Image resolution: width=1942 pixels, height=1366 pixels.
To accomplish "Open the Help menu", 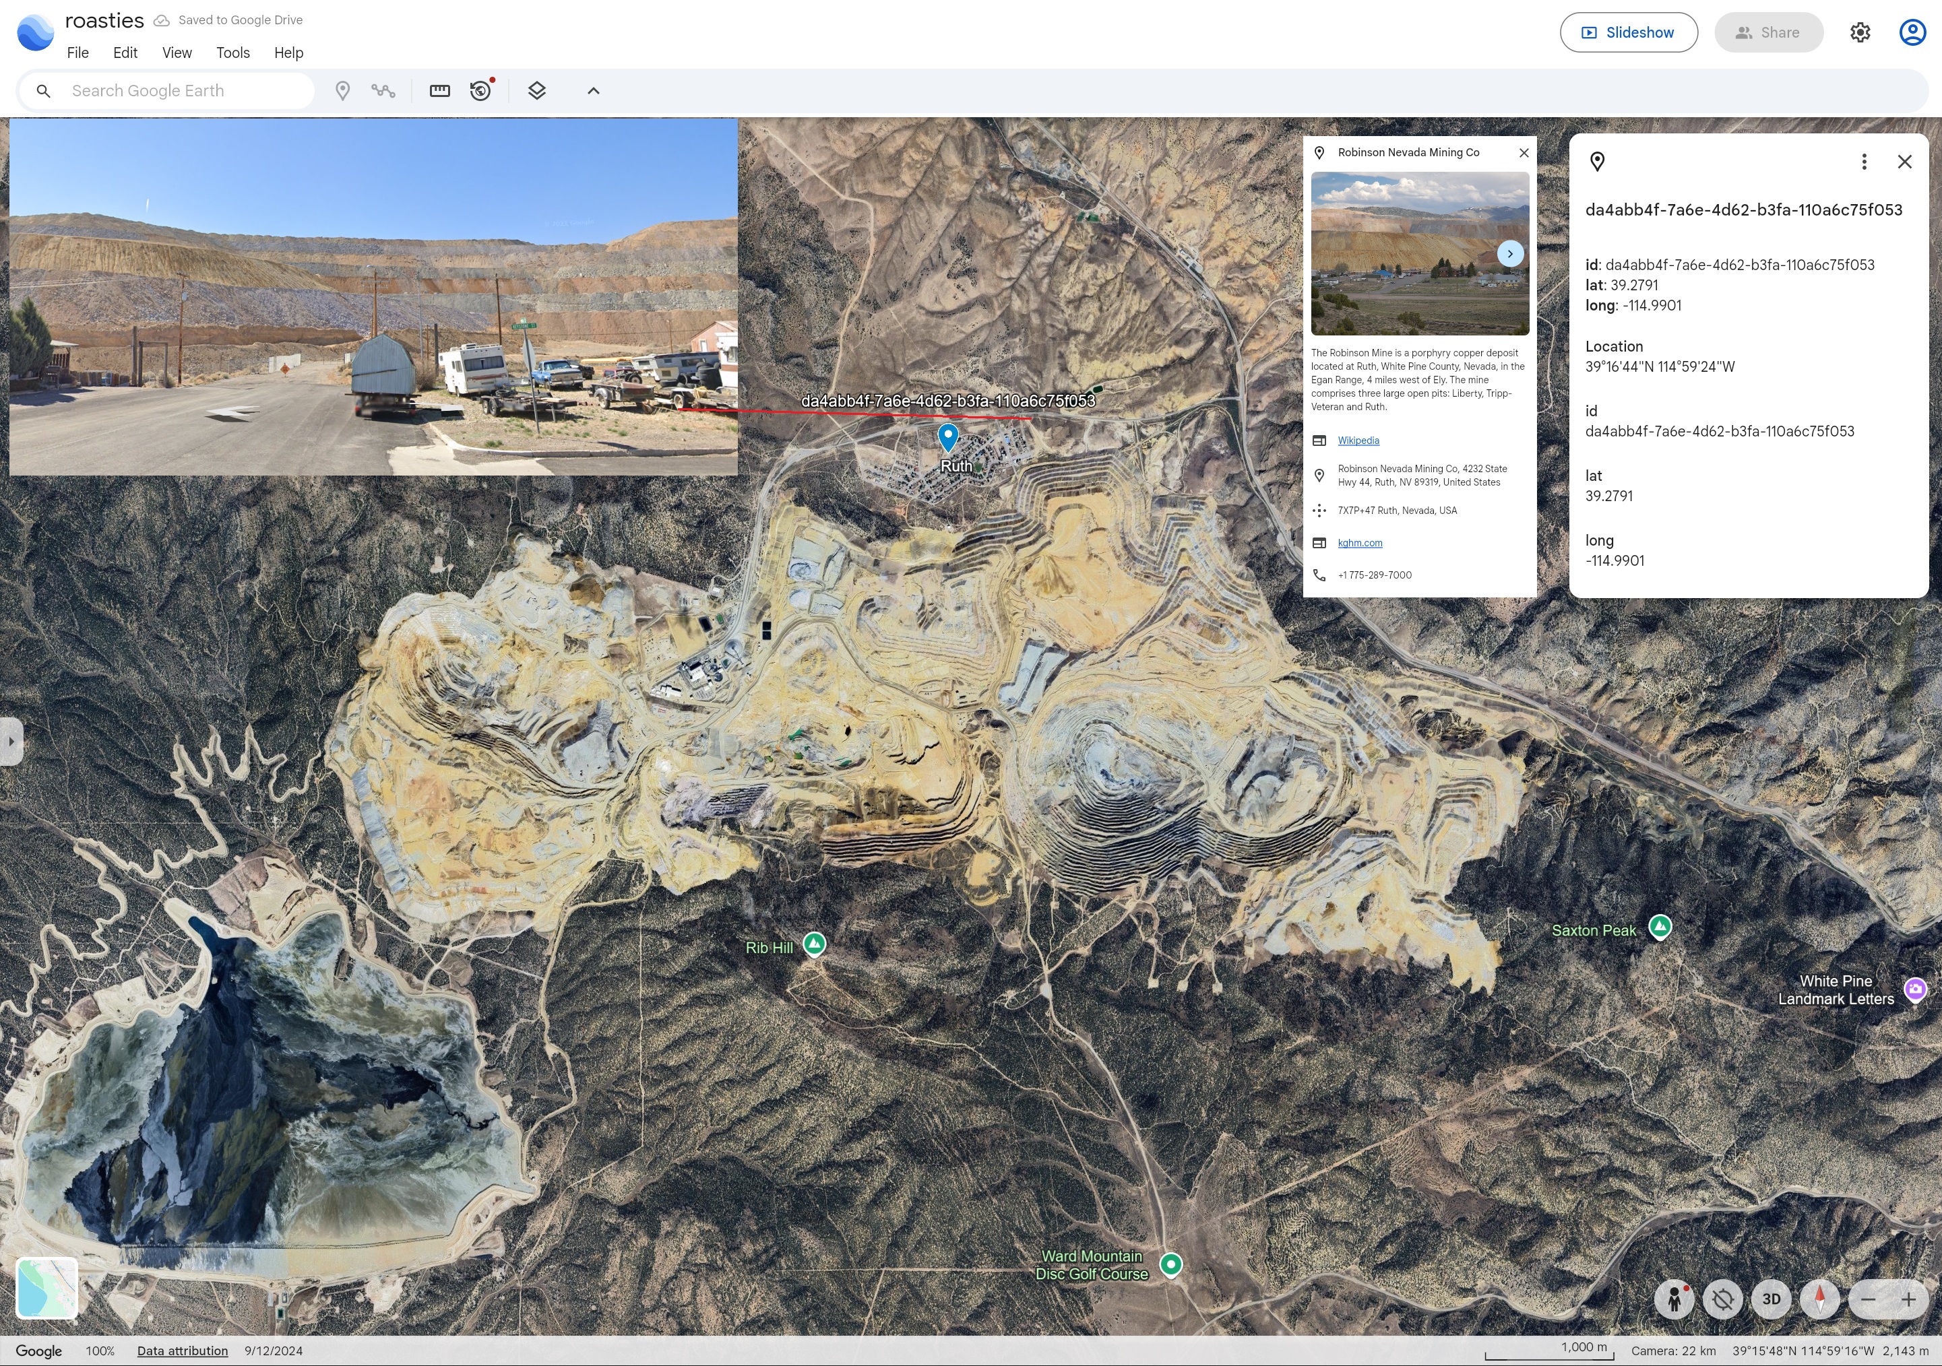I will (288, 53).
